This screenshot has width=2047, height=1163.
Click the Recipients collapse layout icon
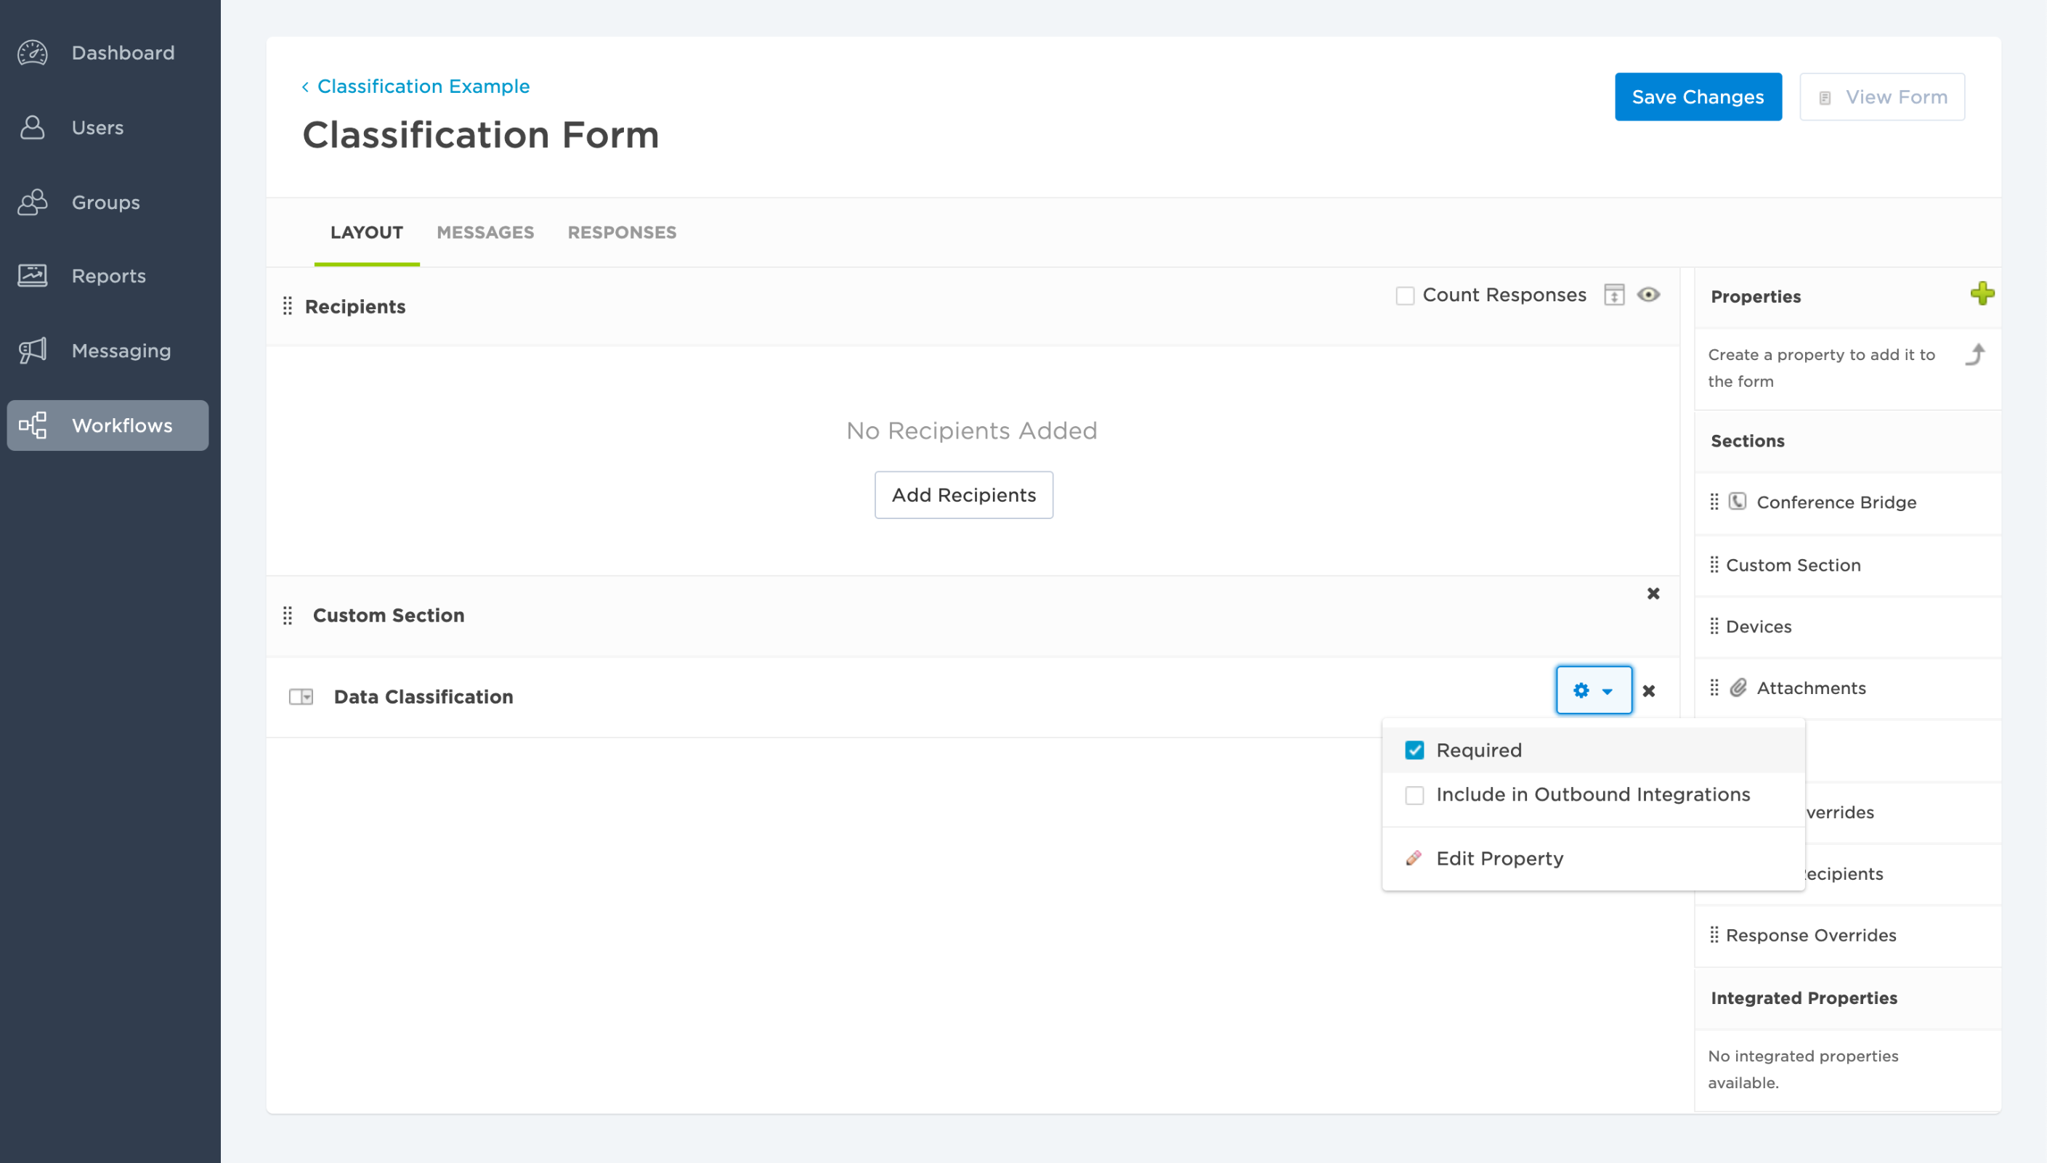pos(1614,295)
